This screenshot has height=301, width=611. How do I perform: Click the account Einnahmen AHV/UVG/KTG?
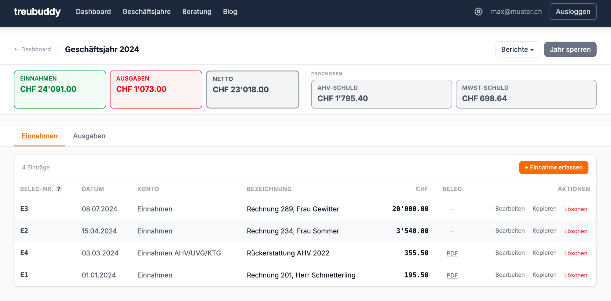click(179, 253)
